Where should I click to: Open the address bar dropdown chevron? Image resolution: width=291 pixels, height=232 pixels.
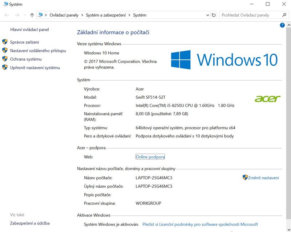point(207,15)
